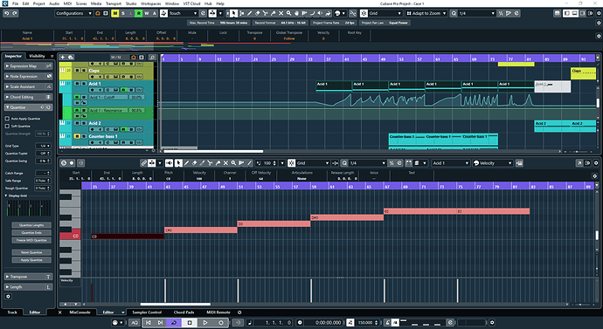Click the project Quantize Q icon
The height and width of the screenshot is (329, 603).
[454, 13]
